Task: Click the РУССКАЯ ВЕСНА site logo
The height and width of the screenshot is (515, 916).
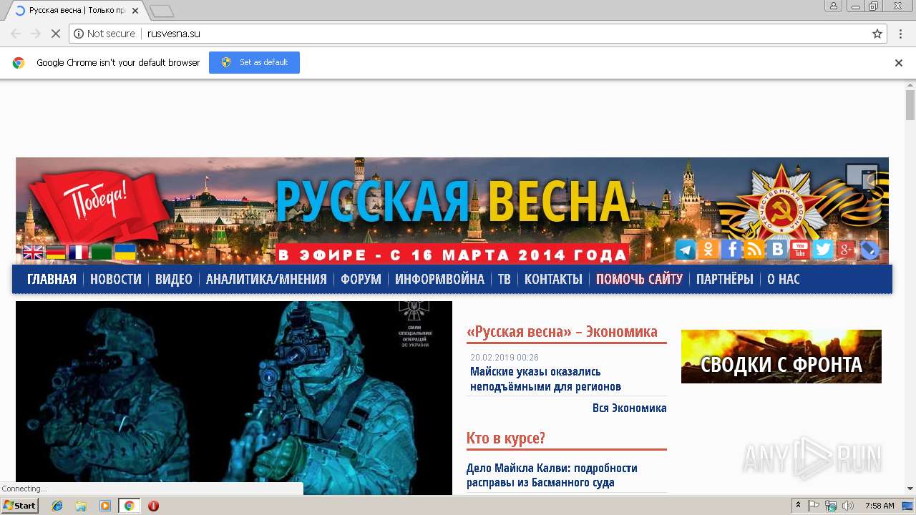Action: pyautogui.click(x=452, y=202)
